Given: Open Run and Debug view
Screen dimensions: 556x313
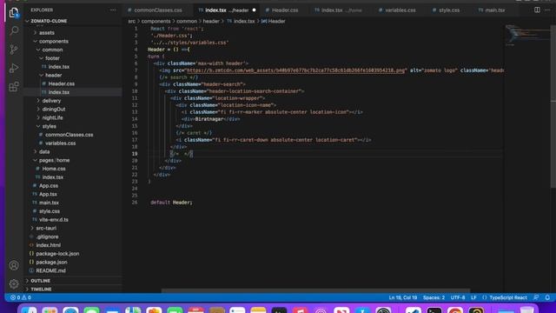Looking at the screenshot, I should [14, 68].
